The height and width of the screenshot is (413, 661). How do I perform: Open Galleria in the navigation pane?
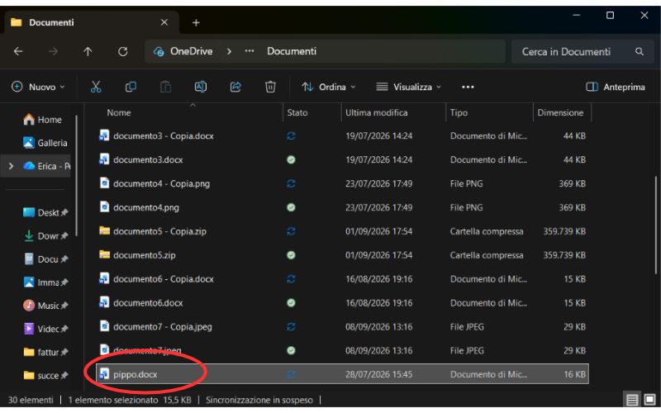point(45,143)
